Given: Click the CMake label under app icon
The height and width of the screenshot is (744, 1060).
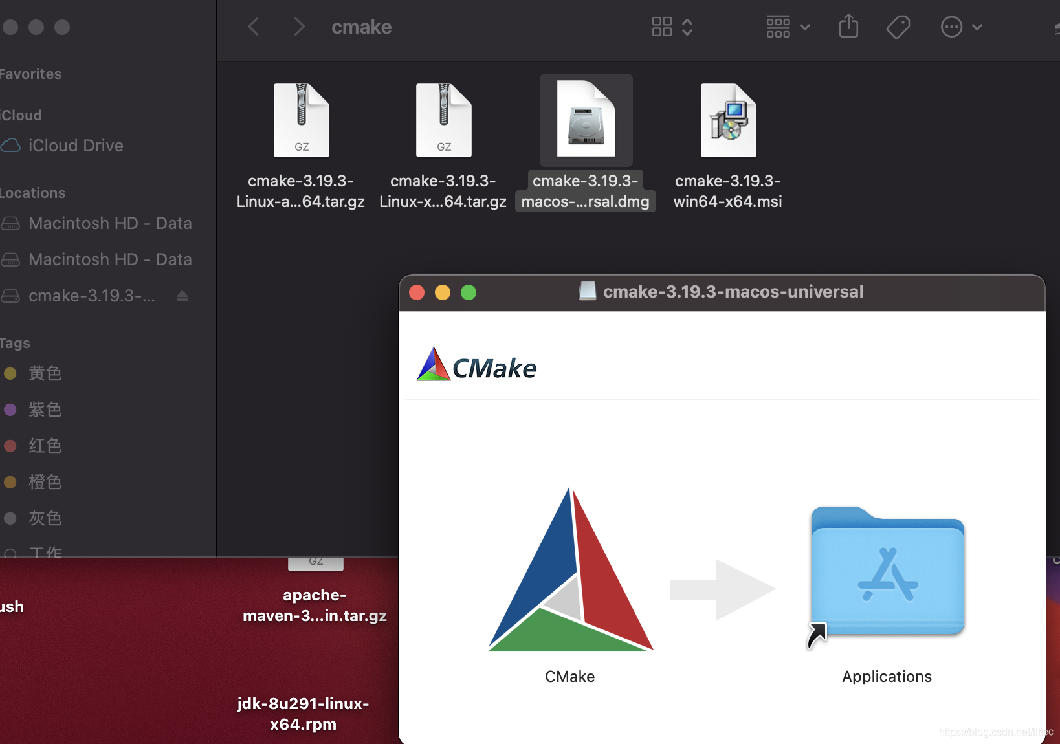Looking at the screenshot, I should (x=570, y=677).
